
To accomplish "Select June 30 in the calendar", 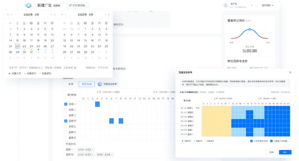I will 92,52.
